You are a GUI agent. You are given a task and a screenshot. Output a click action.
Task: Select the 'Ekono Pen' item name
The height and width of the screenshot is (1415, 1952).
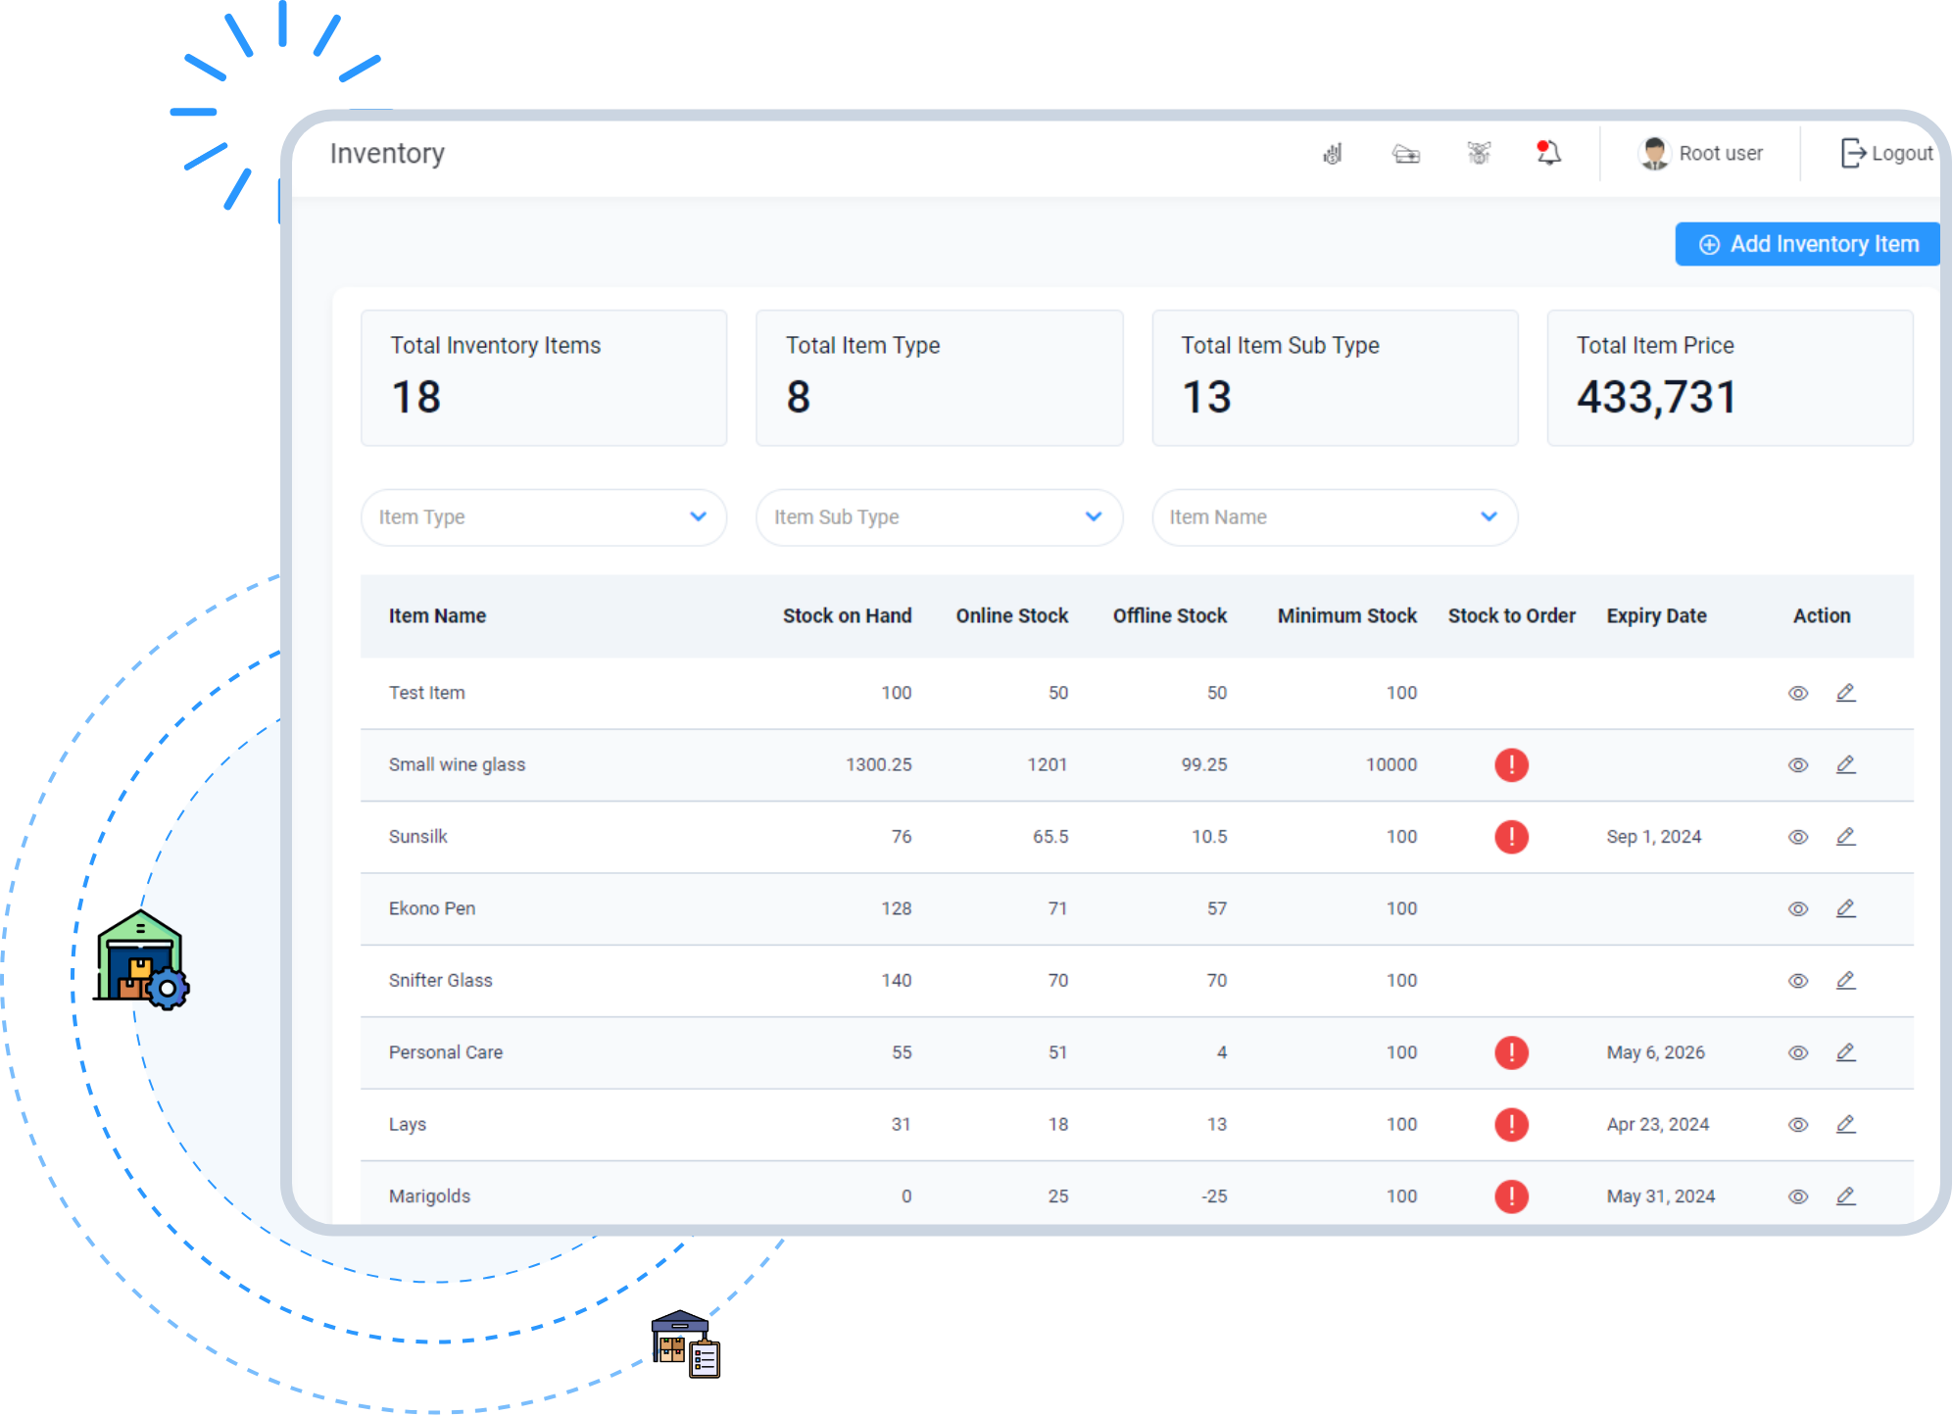(431, 908)
